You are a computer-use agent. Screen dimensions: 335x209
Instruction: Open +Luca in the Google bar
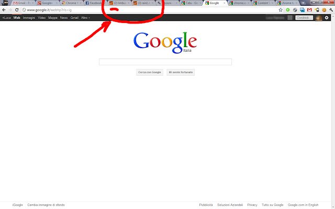click(x=6, y=18)
